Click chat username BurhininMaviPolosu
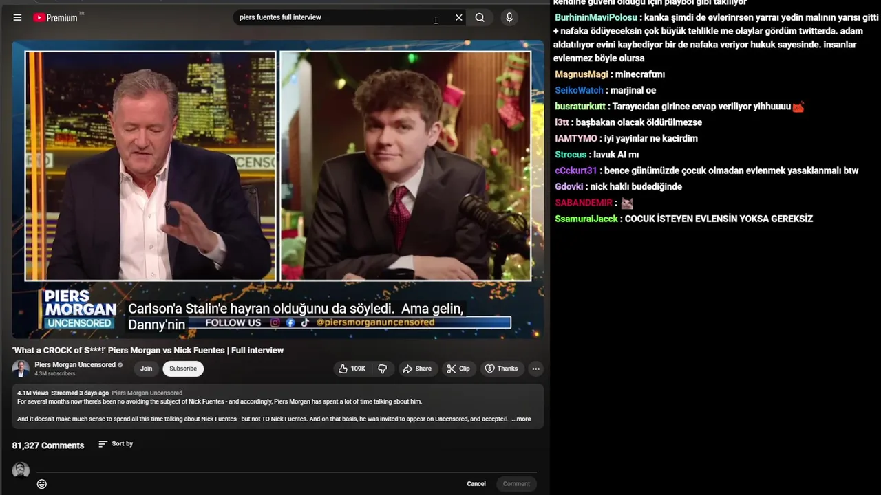 (596, 18)
